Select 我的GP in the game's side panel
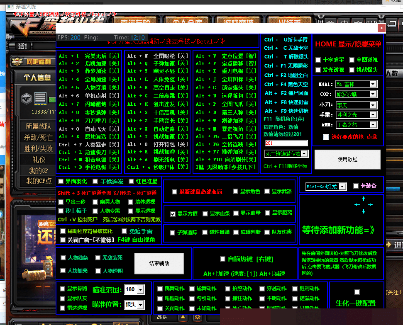 click(x=38, y=170)
